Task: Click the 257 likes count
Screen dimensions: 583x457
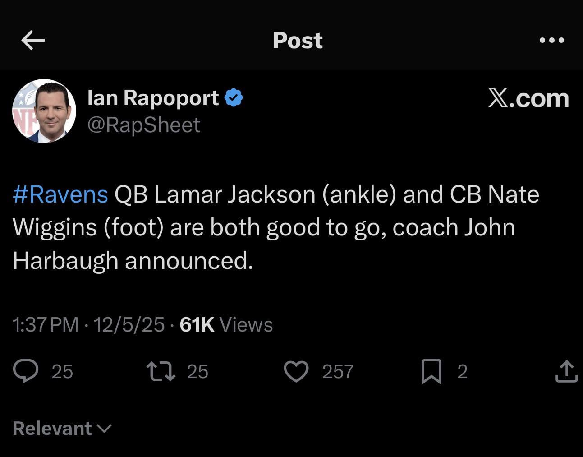Action: pyautogui.click(x=338, y=371)
